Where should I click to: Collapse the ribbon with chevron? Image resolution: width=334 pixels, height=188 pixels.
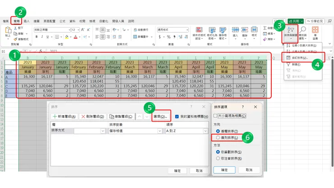[x=330, y=44]
